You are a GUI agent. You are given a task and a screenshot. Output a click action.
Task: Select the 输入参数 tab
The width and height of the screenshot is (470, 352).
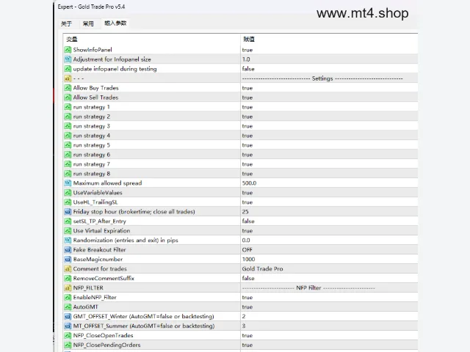pos(115,23)
